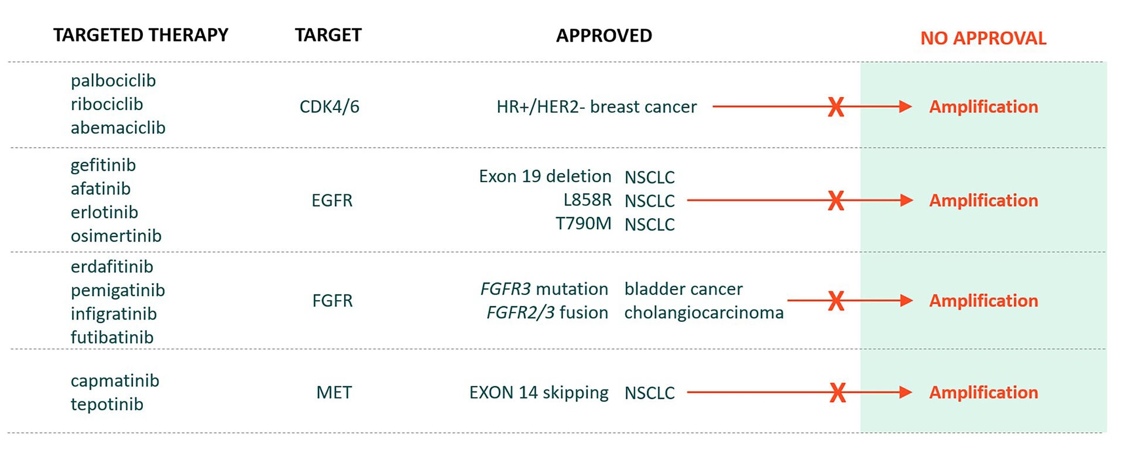This screenshot has height=464, width=1124.
Task: Click the arrowhead pointing to MET Amplification
Action: [905, 392]
